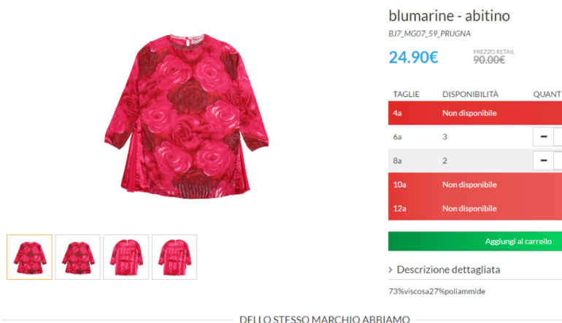Open the fourth dress thumbnail
The height and width of the screenshot is (323, 562).
pos(174,257)
